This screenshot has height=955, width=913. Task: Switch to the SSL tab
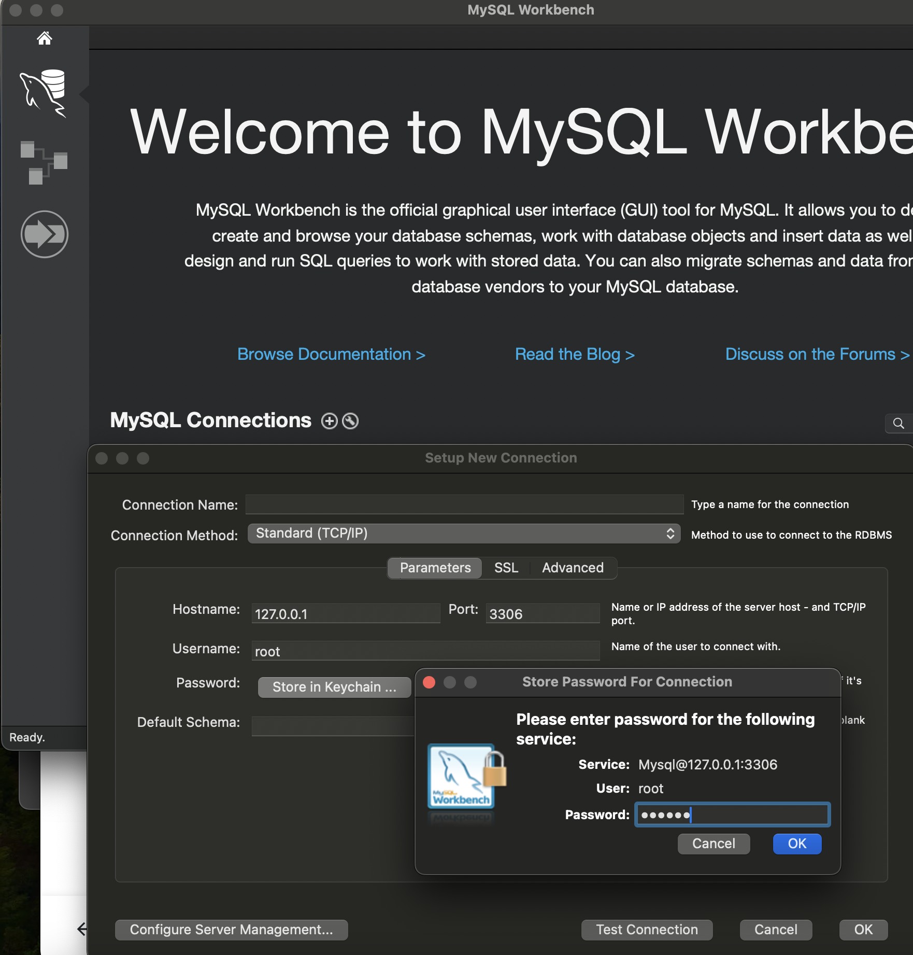click(x=506, y=568)
